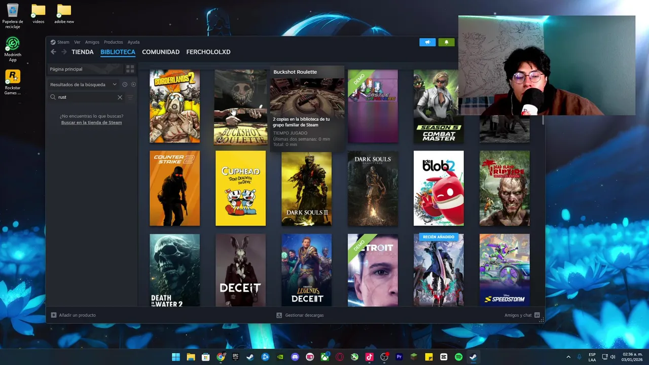Open advanced filters icon beside search
Image resolution: width=649 pixels, height=365 pixels.
coord(130,97)
